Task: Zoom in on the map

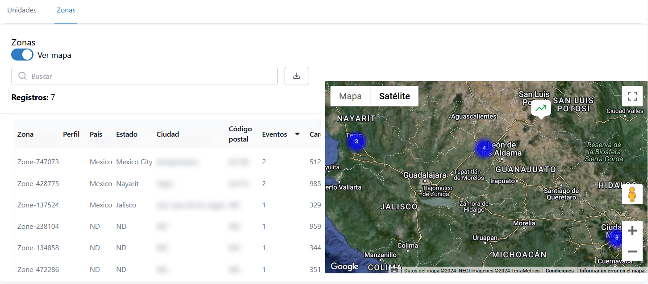Action: tap(632, 231)
